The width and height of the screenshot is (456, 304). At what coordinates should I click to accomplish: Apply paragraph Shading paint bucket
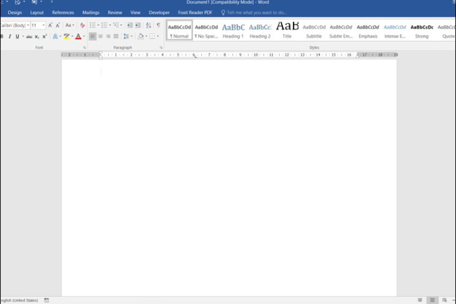pos(141,36)
